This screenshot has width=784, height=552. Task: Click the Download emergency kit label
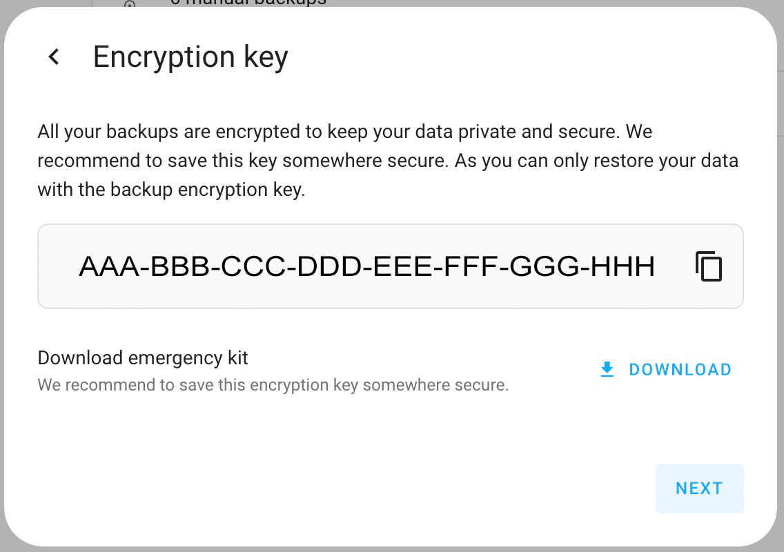pos(142,358)
